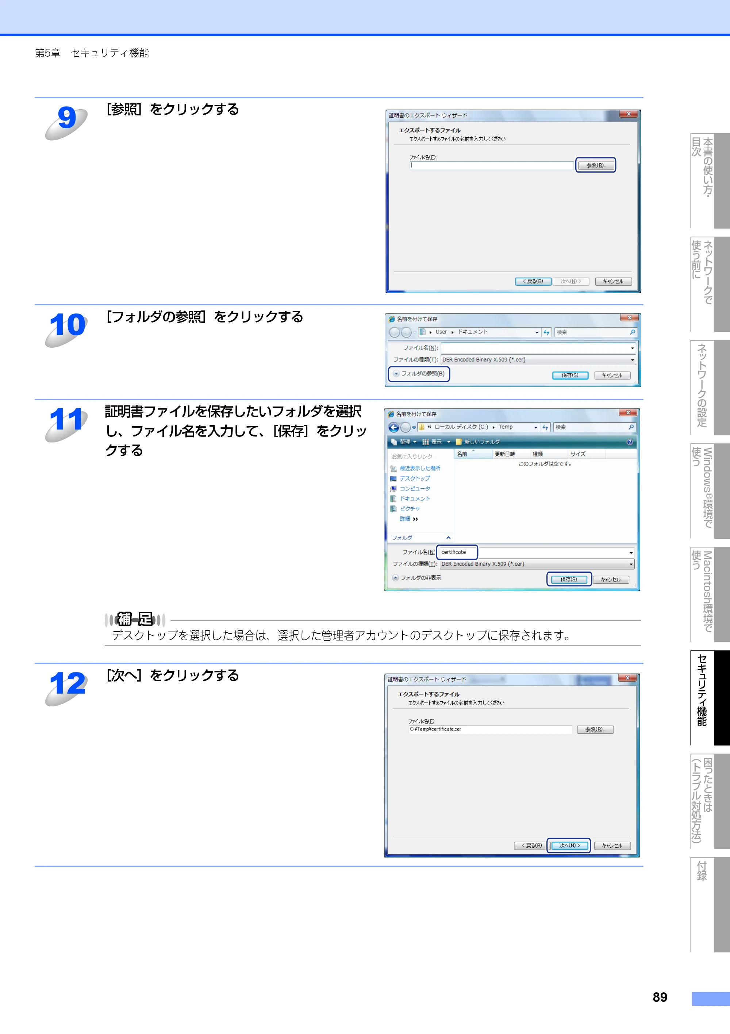The height and width of the screenshot is (1034, 730).
Task: Select ドキュメント in the favorite links pane
Action: (x=410, y=499)
